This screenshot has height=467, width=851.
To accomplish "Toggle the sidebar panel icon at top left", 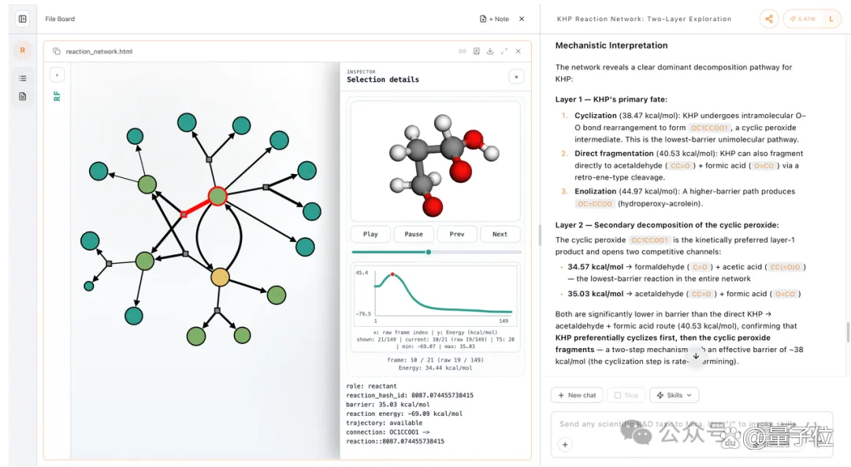I will click(x=22, y=18).
